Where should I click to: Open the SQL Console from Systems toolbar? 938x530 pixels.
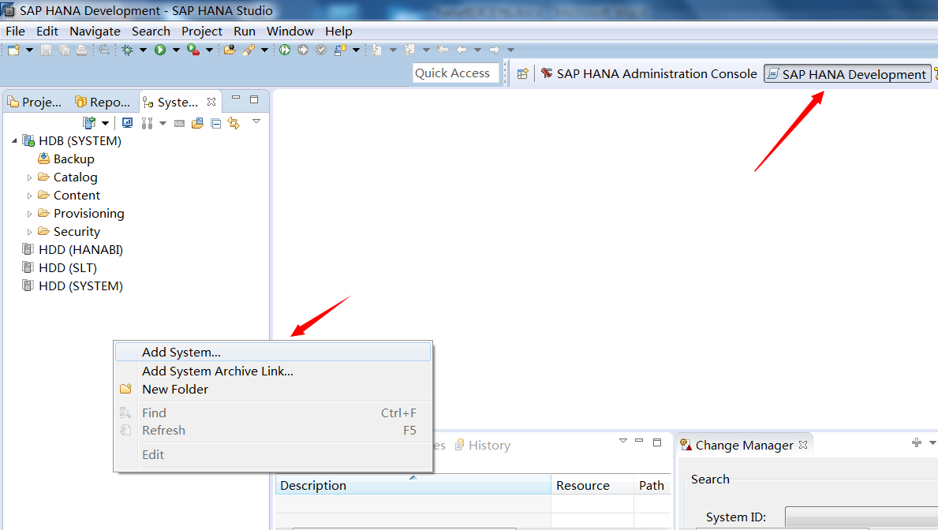pyautogui.click(x=180, y=122)
